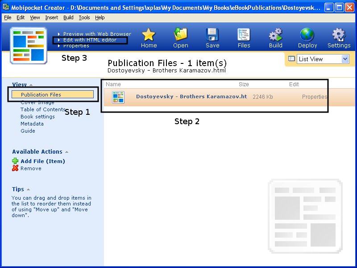
Task: Click Edit with HTML editor
Action: pos(90,40)
